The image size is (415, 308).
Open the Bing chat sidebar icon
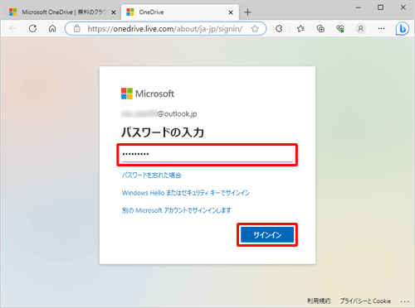[x=402, y=28]
